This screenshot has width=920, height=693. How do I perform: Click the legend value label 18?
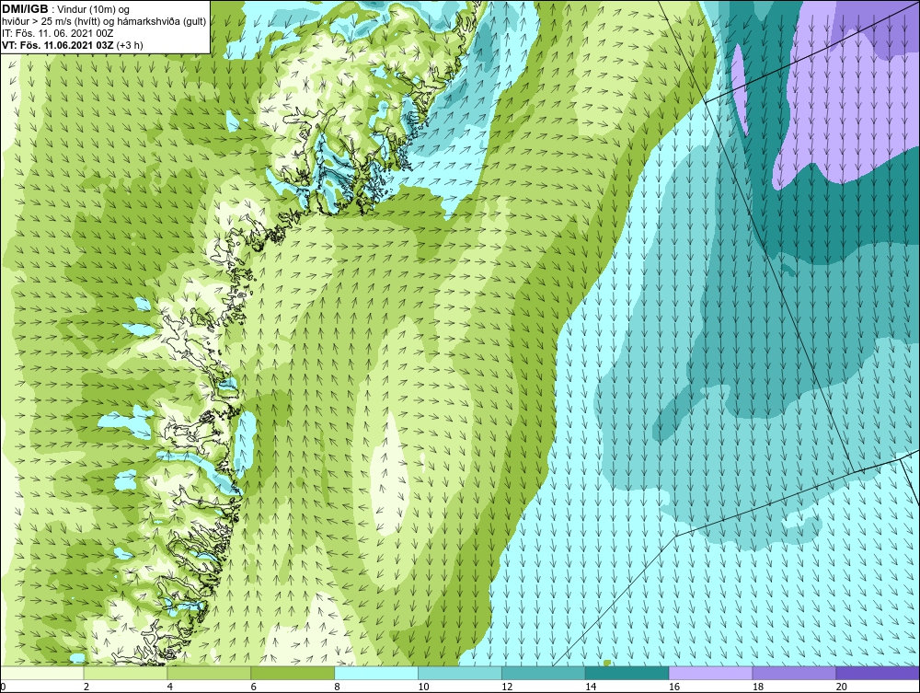pyautogui.click(x=757, y=687)
